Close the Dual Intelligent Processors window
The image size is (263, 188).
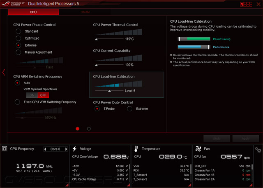click(x=258, y=4)
